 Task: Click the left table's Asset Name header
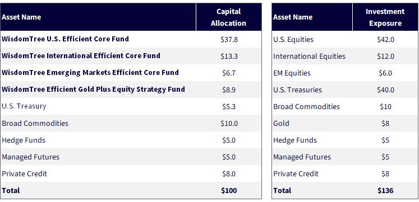pos(21,17)
